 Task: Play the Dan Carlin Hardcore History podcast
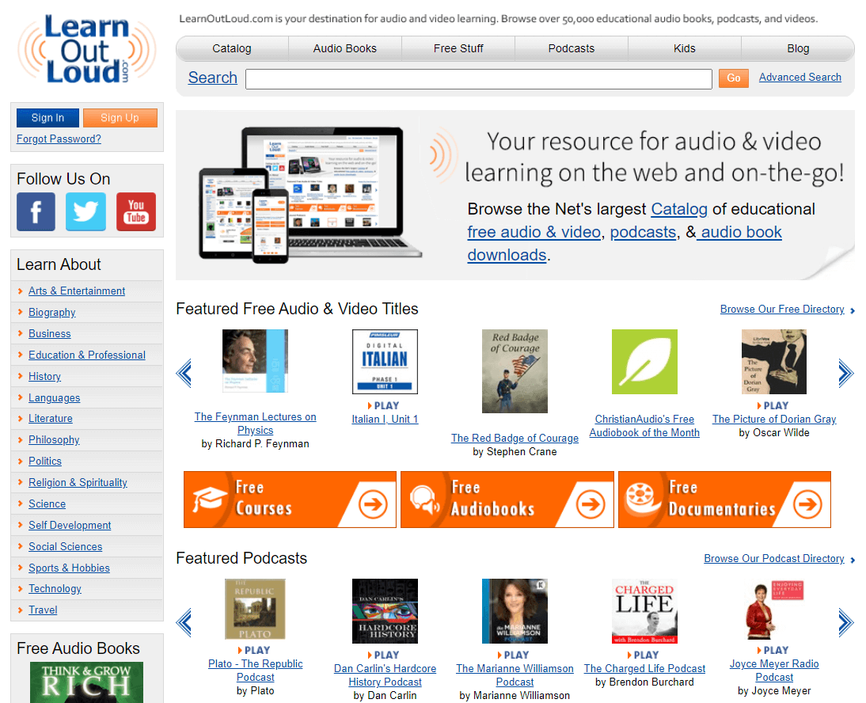click(x=385, y=655)
